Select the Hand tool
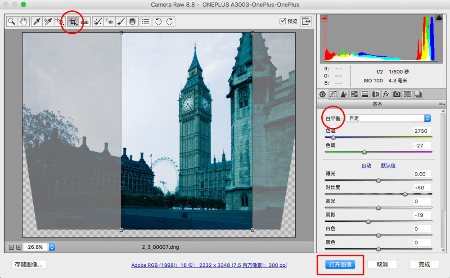The image size is (450, 278). click(23, 22)
